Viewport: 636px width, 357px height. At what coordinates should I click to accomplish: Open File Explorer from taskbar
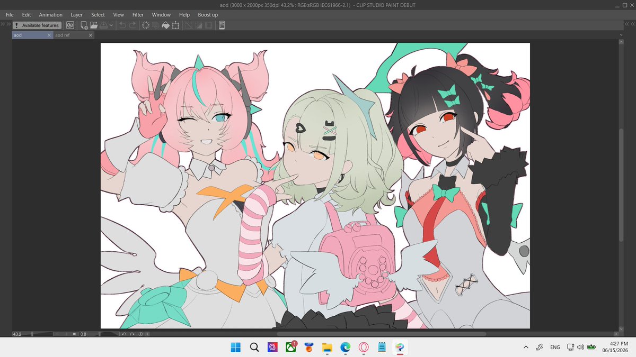[327, 347]
